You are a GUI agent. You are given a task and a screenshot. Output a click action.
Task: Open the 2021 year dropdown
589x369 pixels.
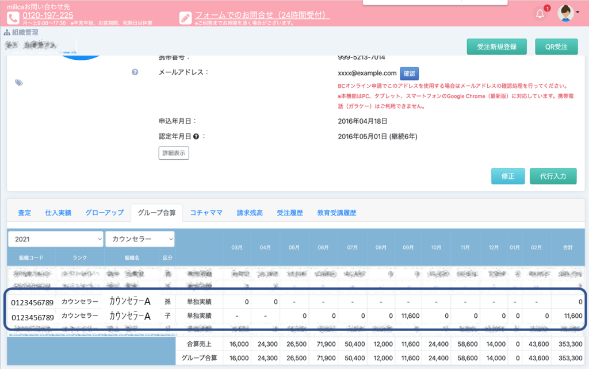coord(55,239)
